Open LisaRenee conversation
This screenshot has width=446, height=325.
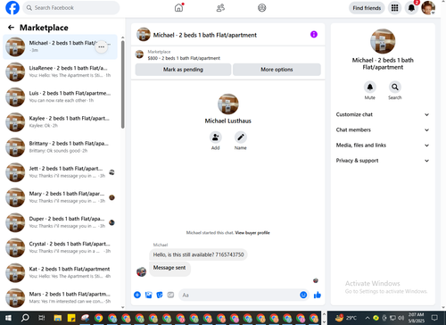(60, 72)
